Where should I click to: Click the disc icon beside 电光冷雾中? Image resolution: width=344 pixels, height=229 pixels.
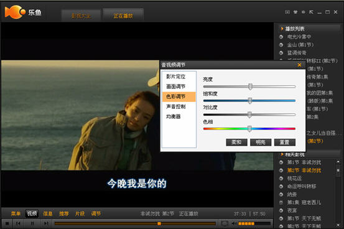click(x=281, y=37)
